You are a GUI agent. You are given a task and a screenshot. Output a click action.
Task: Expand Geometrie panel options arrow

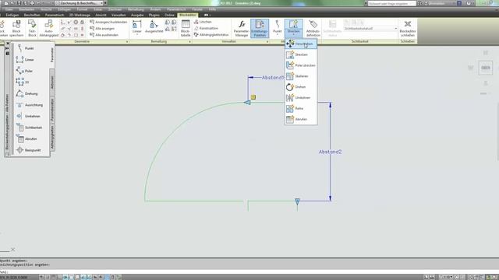(x=127, y=41)
